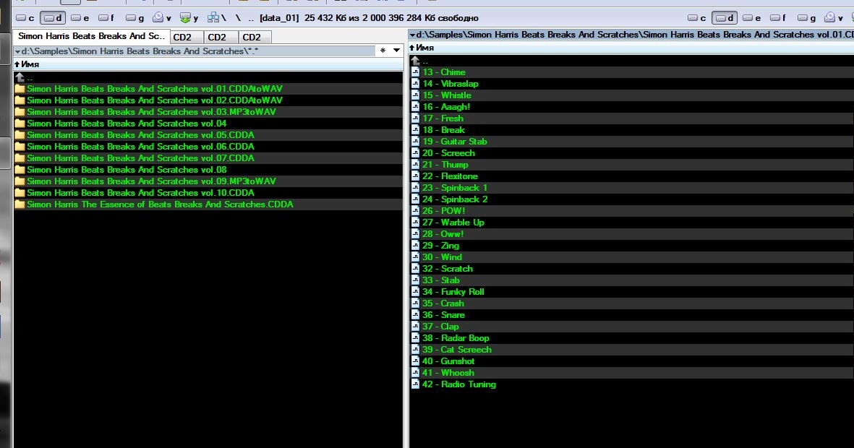
Task: Switch right panel to drive g
Action: coord(806,18)
